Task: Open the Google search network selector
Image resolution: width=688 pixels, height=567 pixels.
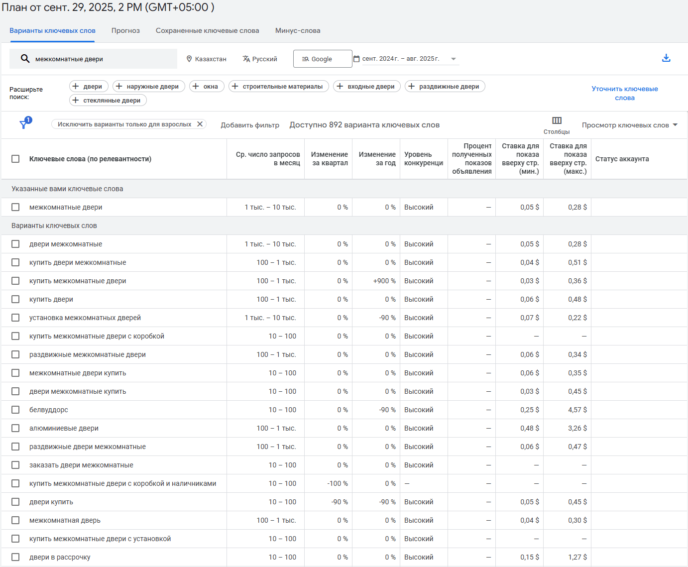Action: (322, 59)
